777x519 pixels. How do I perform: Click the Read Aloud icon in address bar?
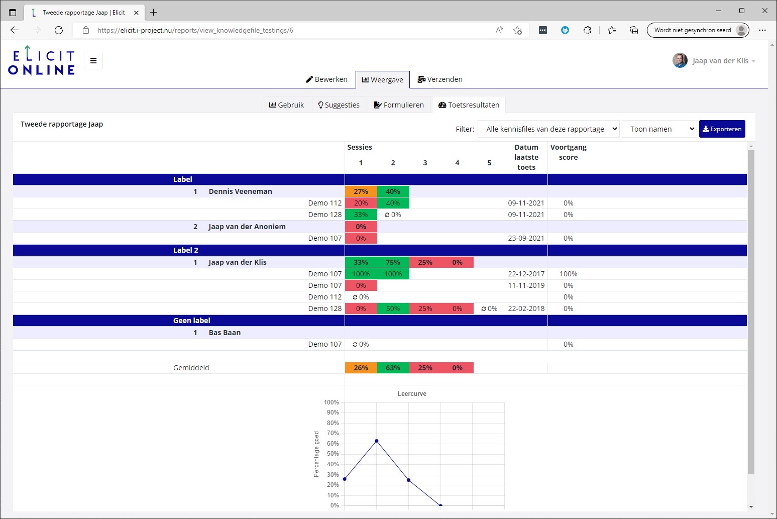coord(499,30)
